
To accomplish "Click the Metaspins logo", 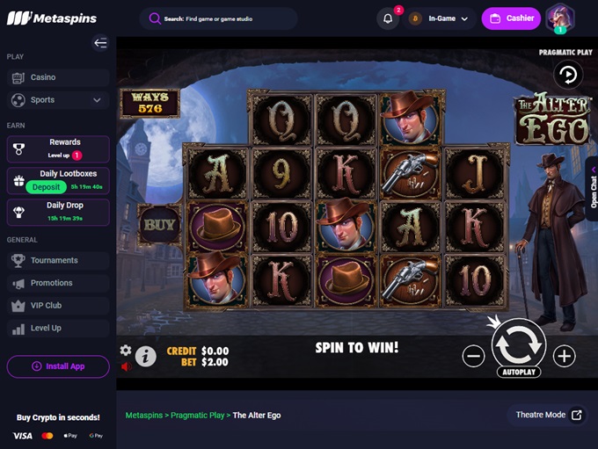I will pyautogui.click(x=52, y=18).
